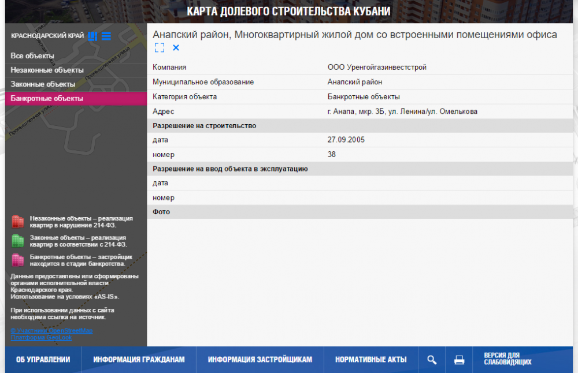Switch to list view icon
Viewport: 578px width, 373px height.
pyautogui.click(x=106, y=36)
